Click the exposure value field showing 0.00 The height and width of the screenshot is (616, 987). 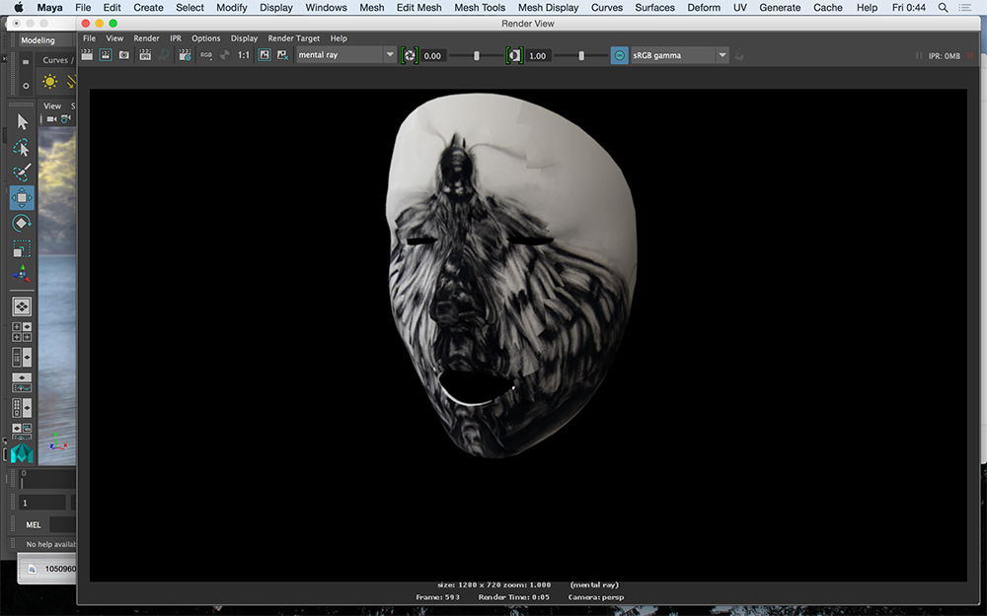[x=432, y=55]
